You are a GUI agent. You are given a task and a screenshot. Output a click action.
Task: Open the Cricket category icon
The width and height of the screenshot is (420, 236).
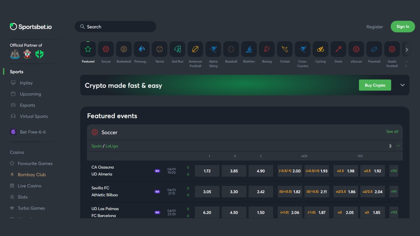tap(285, 49)
